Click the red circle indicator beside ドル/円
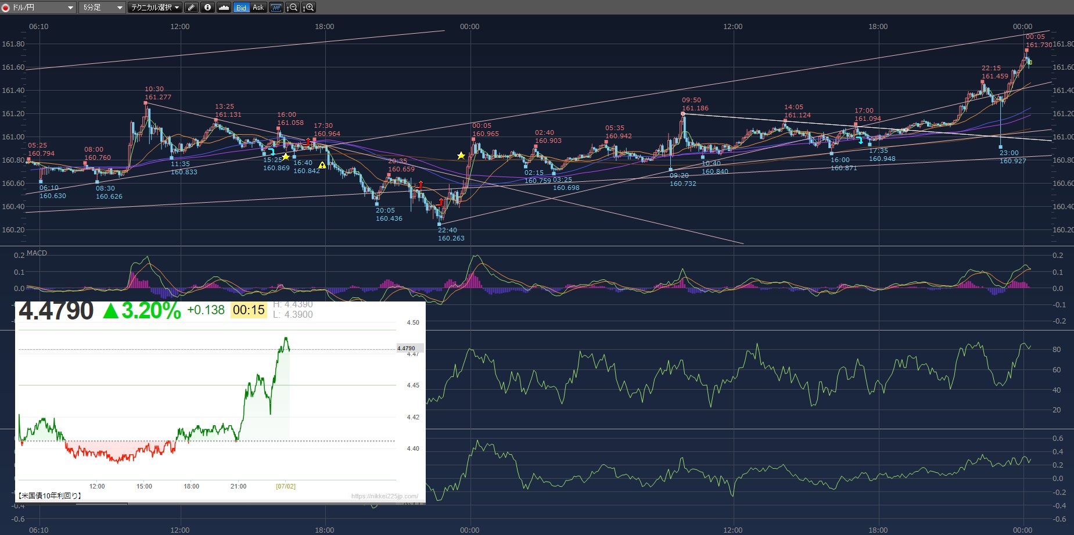This screenshot has height=535, width=1074. tap(6, 8)
